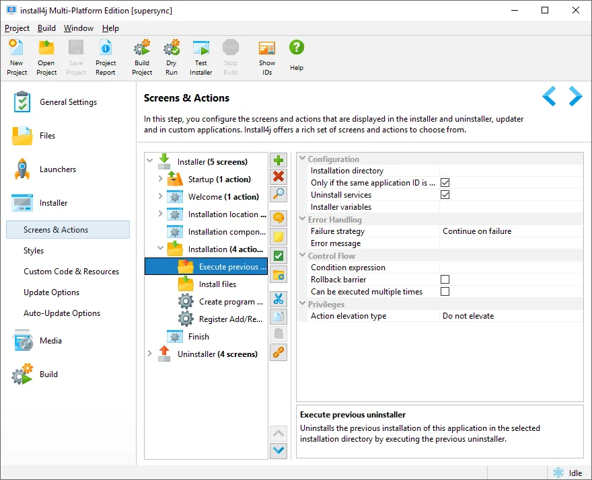Change Failure strategy Continue on failure

tap(511, 231)
